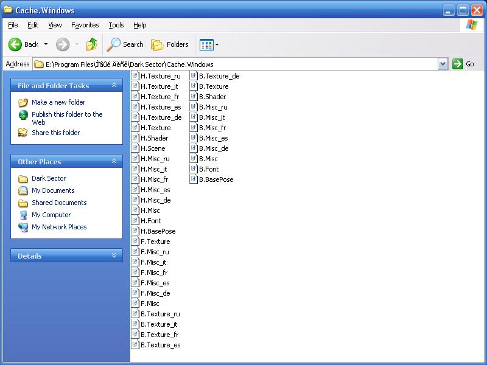The width and height of the screenshot is (487, 365).
Task: Select the H.Shader file icon
Action: pos(135,138)
